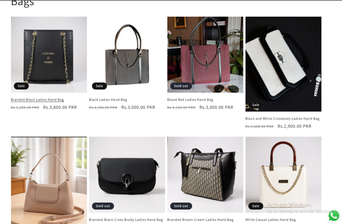
Task: Click the Sale badge on Chanel bag
Action: pos(21,86)
